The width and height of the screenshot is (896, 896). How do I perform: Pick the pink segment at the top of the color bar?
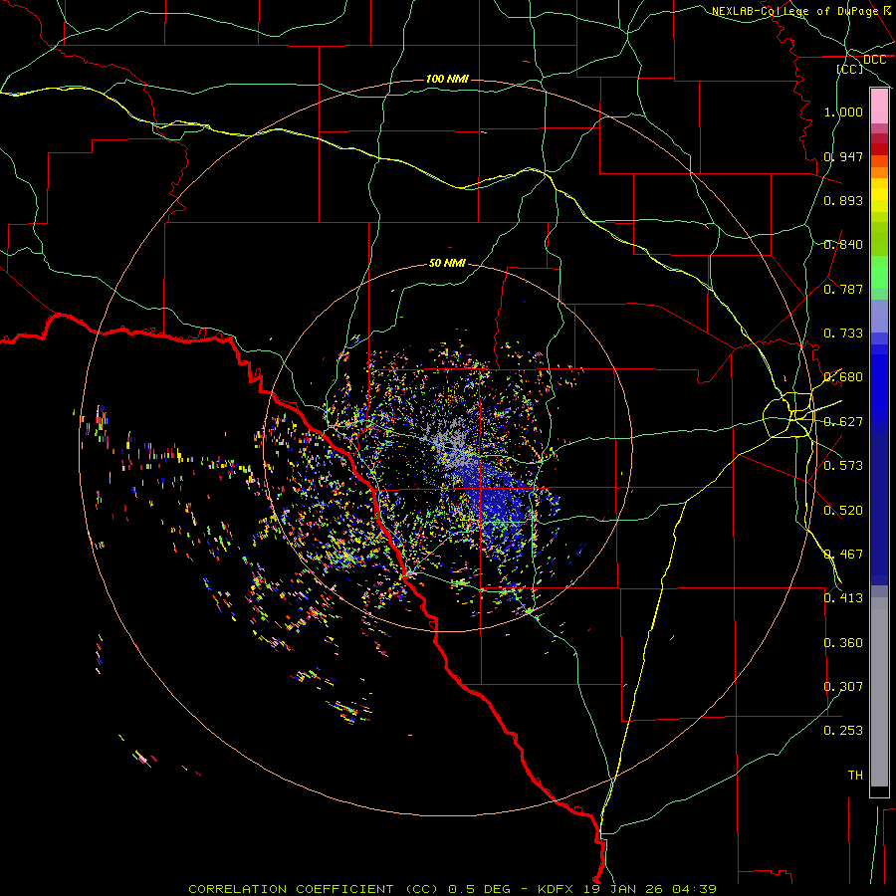pyautogui.click(x=879, y=107)
